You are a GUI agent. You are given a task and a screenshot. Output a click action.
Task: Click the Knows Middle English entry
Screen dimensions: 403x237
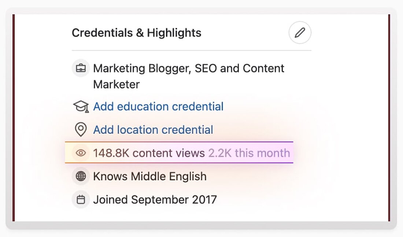click(x=150, y=176)
